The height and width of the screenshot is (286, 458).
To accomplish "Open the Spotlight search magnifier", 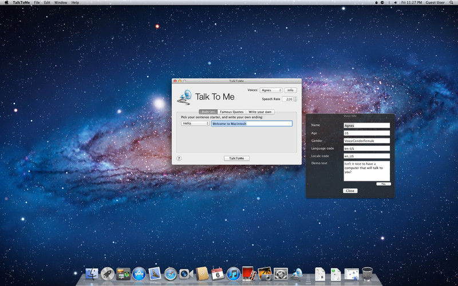I will 452,2.
